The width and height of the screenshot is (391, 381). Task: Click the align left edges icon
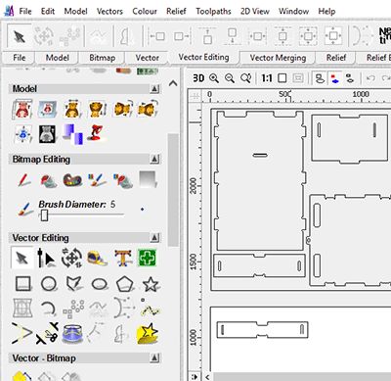point(156,36)
